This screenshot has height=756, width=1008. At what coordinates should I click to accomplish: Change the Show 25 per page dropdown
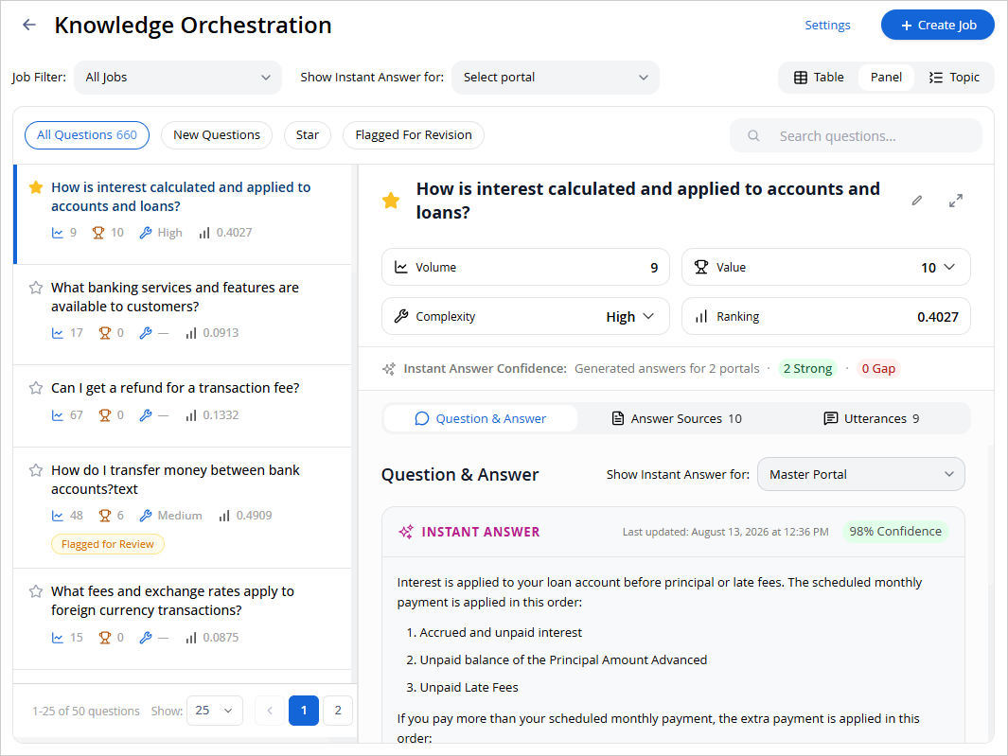coord(215,711)
